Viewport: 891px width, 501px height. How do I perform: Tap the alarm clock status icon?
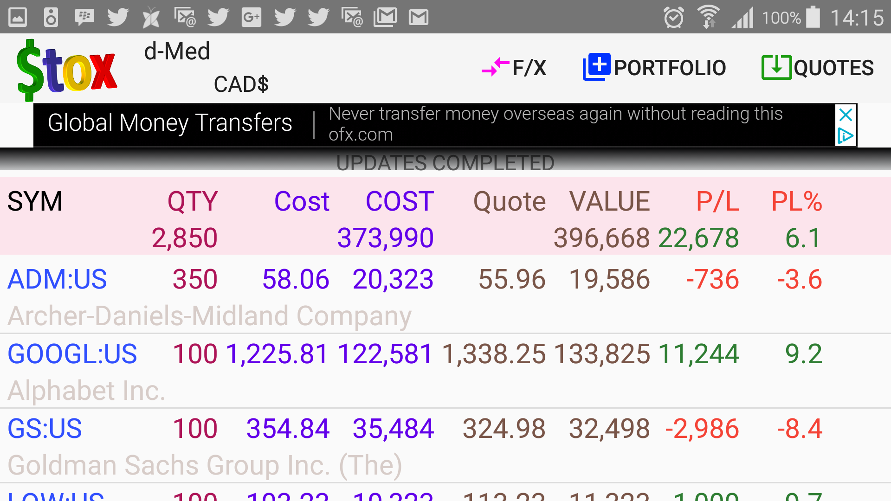coord(673,18)
